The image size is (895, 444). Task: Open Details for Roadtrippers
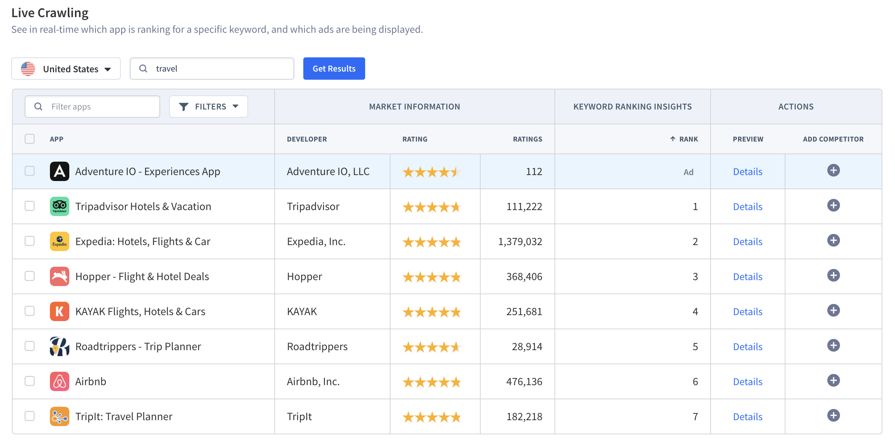click(x=748, y=347)
